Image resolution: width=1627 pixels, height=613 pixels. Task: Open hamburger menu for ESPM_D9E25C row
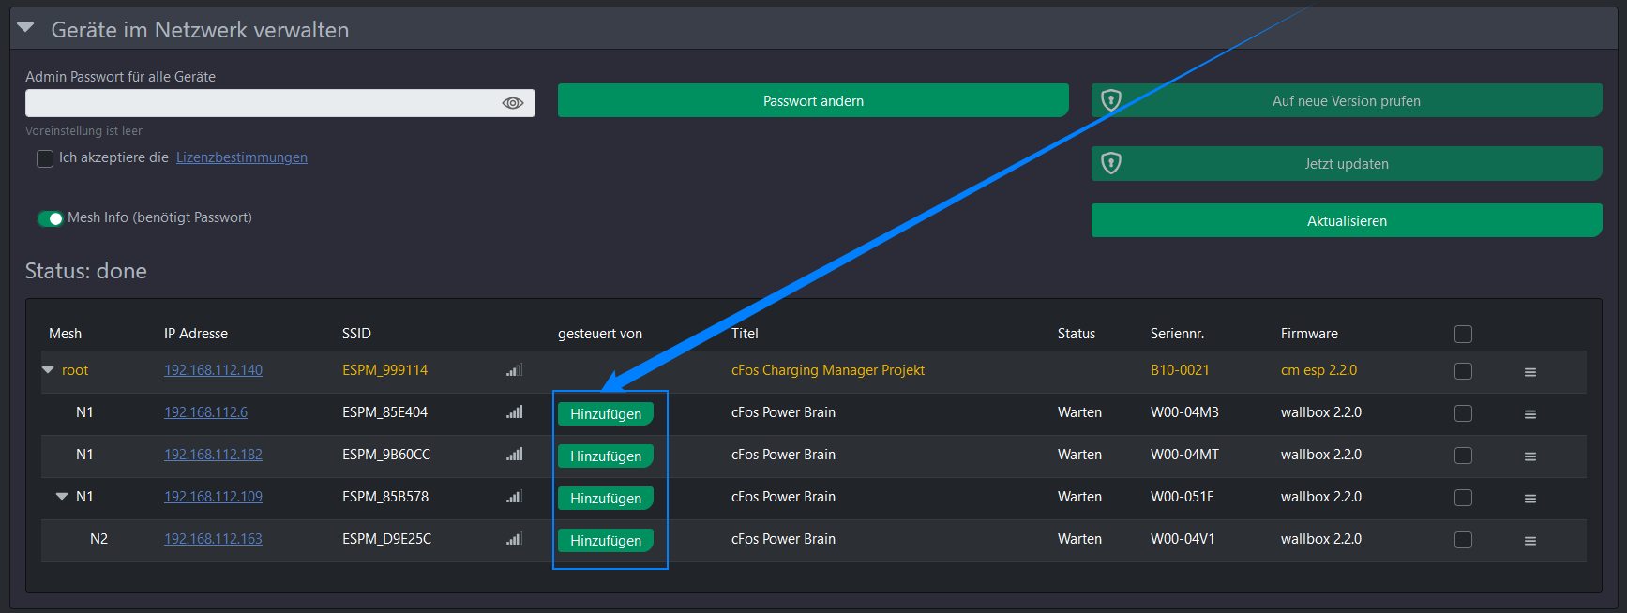(x=1530, y=541)
